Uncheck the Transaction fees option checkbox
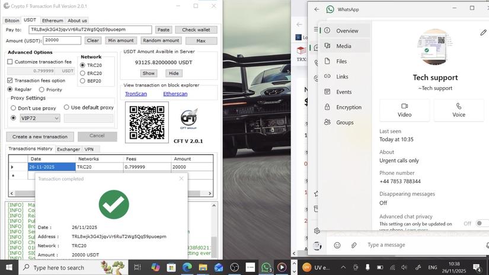Image resolution: width=489 pixels, height=275 pixels. [x=10, y=81]
